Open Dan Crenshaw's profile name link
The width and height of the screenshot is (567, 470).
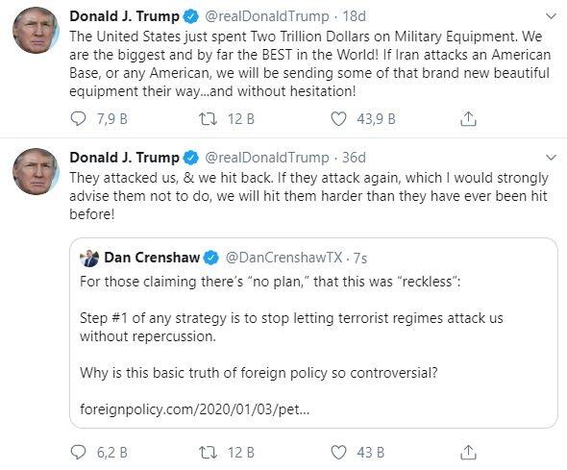pyautogui.click(x=152, y=258)
